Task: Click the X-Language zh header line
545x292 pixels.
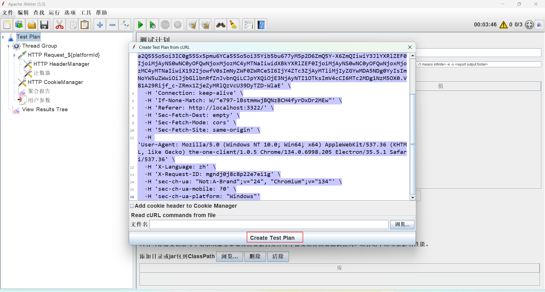Action: click(180, 167)
